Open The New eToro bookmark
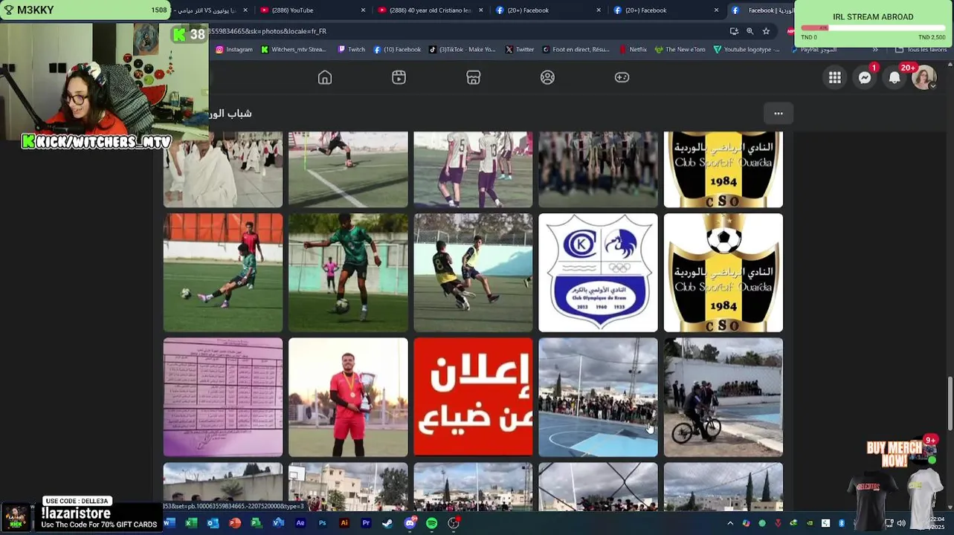This screenshot has height=535, width=954. coord(680,50)
